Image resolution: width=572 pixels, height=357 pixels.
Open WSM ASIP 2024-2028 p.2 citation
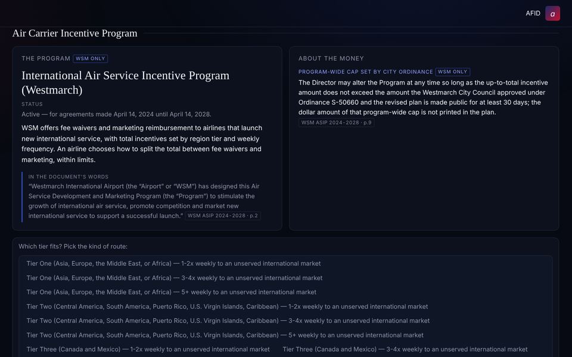(222, 215)
